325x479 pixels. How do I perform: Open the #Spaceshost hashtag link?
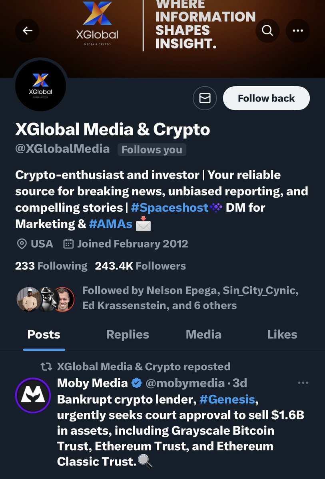[x=169, y=207]
